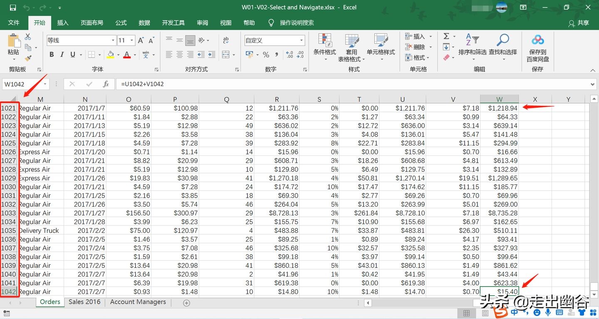Viewport: 599px width, 319px height.
Task: Click the Save icon in the quick access toolbar
Action: point(12,7)
